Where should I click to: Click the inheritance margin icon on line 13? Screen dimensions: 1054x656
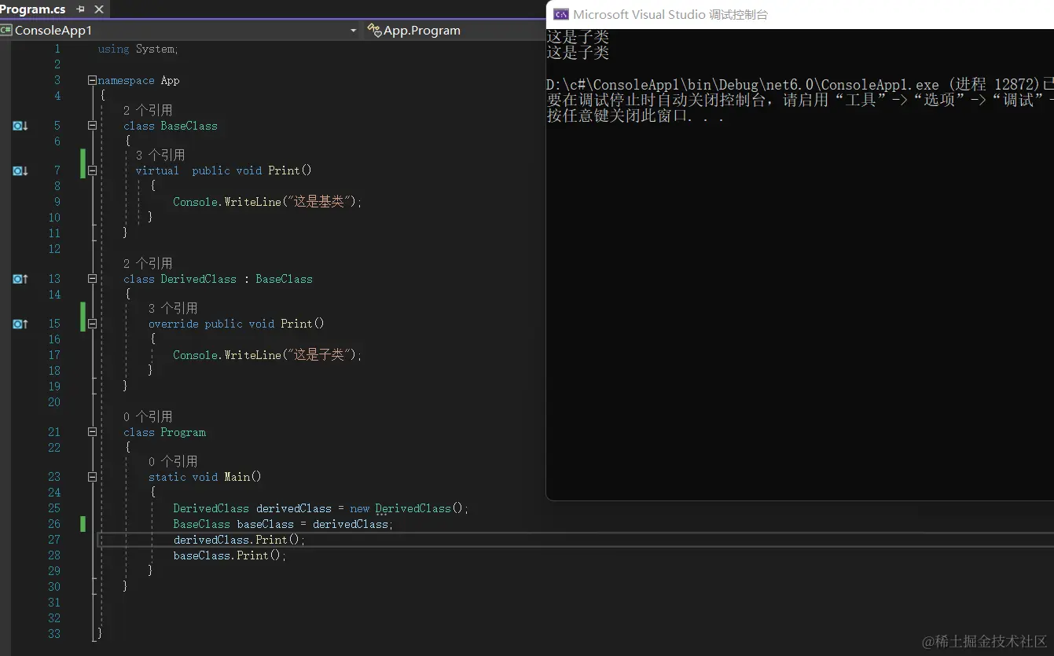(20, 279)
